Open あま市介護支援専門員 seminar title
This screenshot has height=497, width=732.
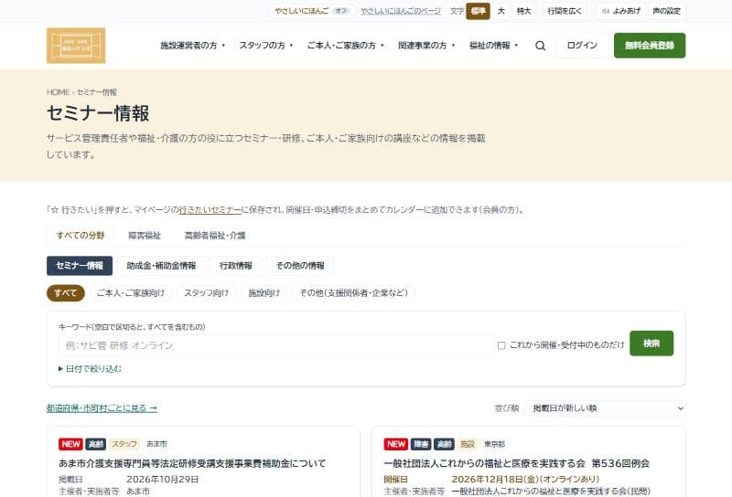click(192, 463)
